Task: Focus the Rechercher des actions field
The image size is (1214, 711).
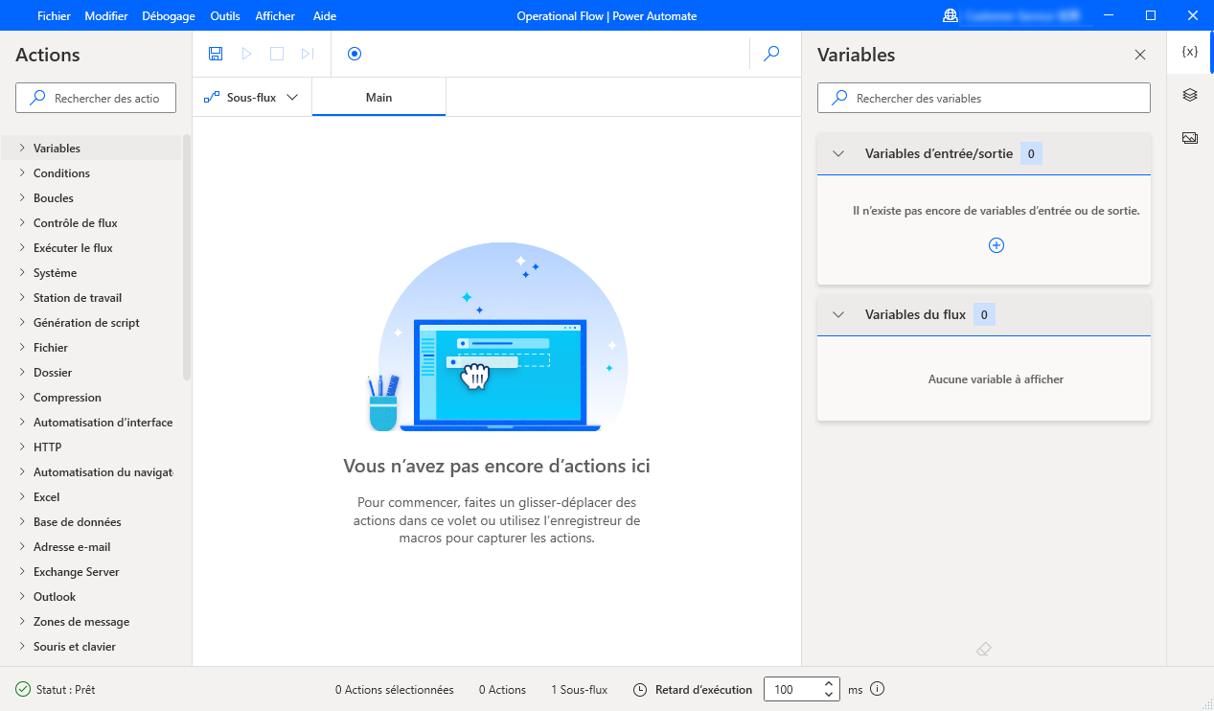Action: (x=96, y=98)
